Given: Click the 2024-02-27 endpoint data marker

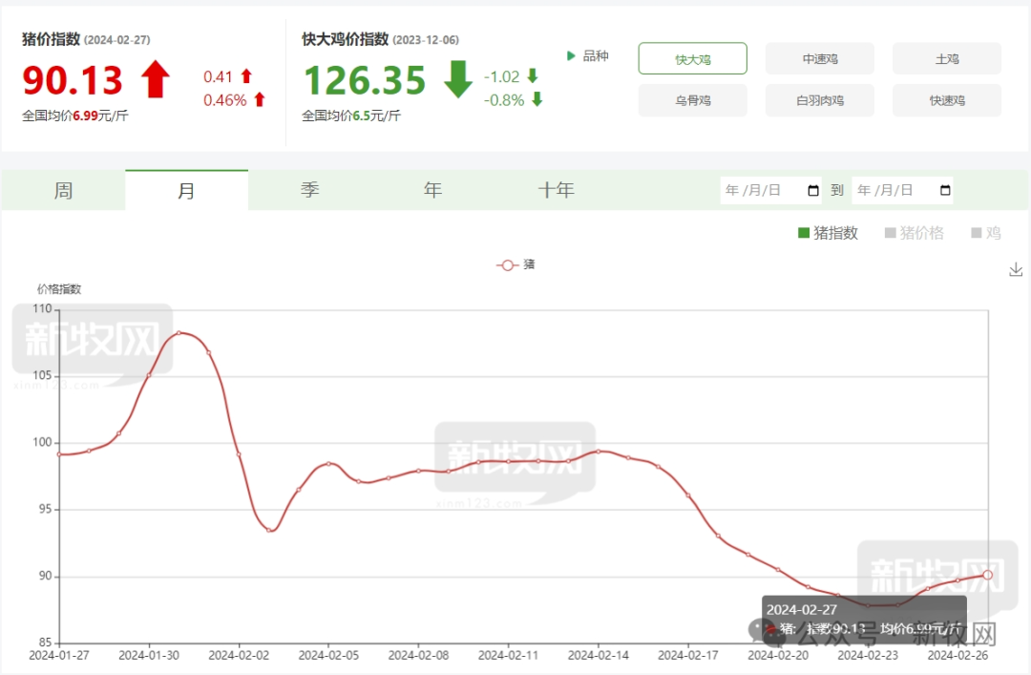Looking at the screenshot, I should (987, 574).
